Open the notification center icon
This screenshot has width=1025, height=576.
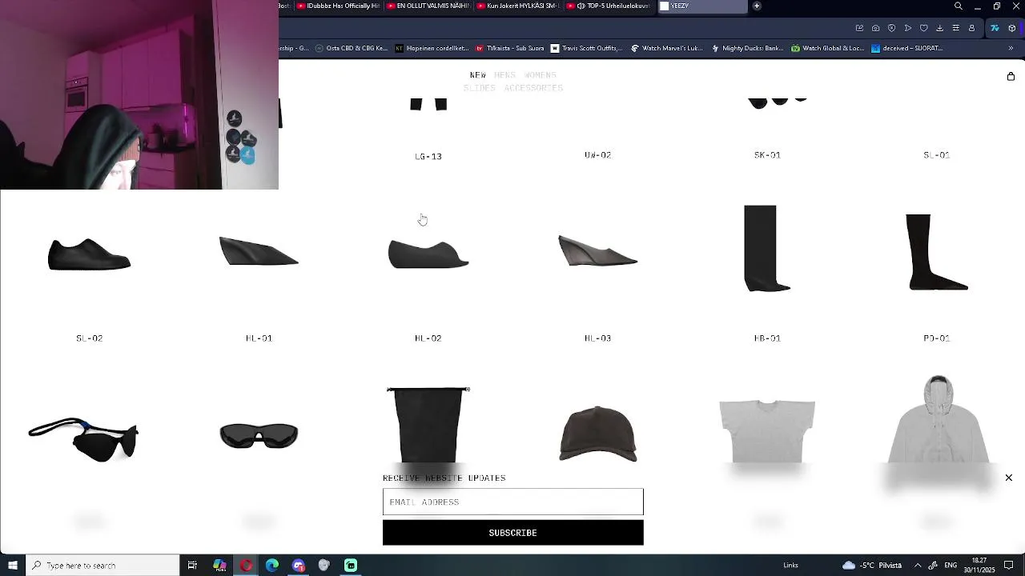pos(1009,566)
